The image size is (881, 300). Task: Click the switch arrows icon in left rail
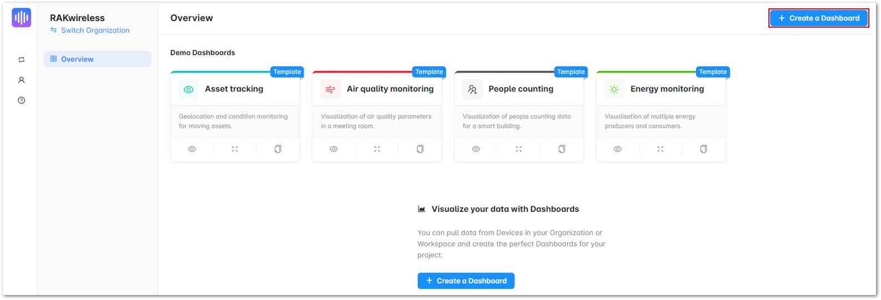(22, 60)
